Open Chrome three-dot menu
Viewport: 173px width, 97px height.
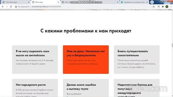coord(171,6)
